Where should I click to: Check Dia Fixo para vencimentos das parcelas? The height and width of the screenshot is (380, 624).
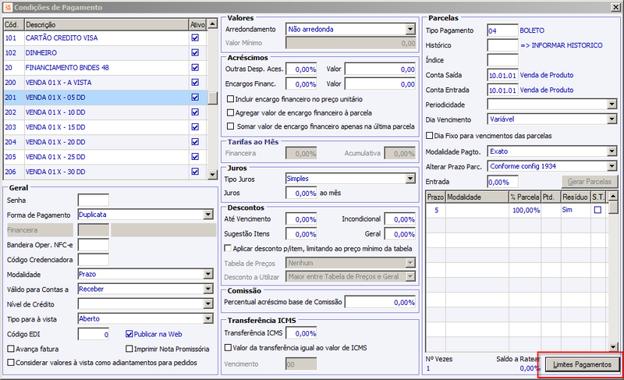click(x=430, y=136)
